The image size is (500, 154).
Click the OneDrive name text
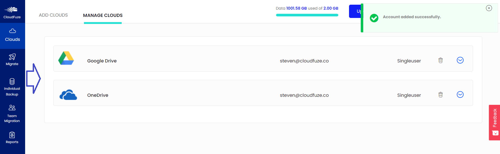[x=98, y=95]
